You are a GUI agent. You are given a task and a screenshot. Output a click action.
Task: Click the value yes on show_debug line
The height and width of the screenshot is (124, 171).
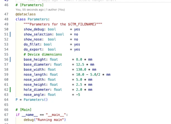pyautogui.click(x=77, y=29)
